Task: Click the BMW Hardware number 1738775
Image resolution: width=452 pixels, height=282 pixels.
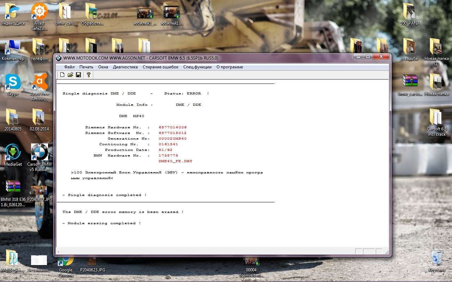Action: pos(168,155)
